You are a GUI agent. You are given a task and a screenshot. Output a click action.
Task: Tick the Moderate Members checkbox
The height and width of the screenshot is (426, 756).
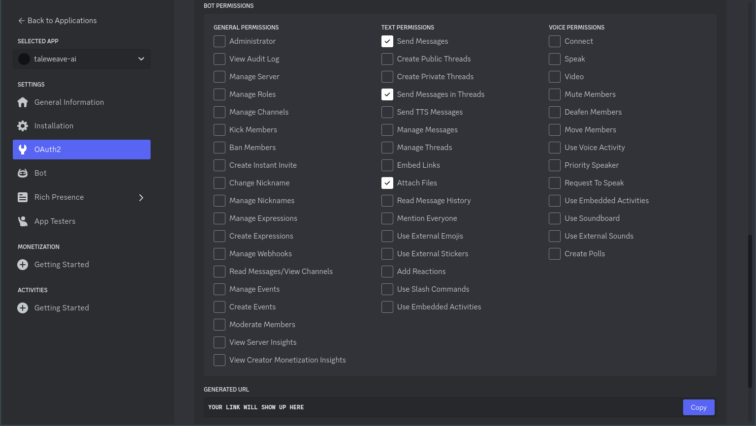(x=220, y=325)
